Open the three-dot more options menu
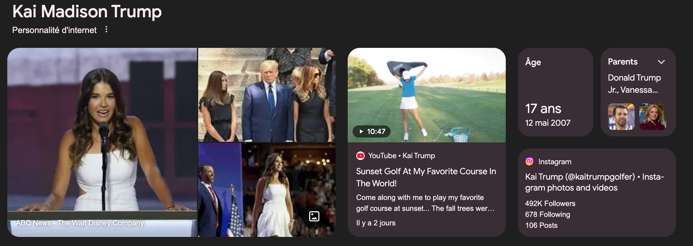Image resolution: width=693 pixels, height=246 pixels. coord(106,29)
